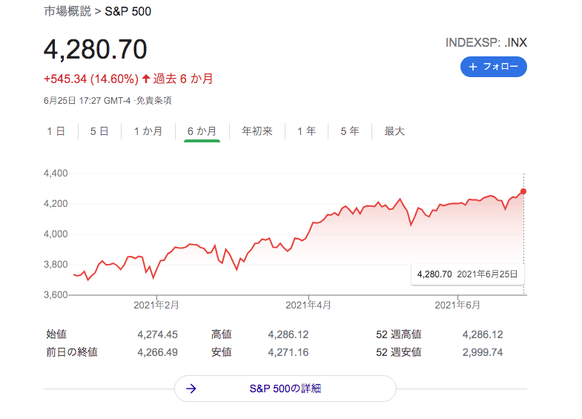Open the 市場概説 breadcrumb link

67,12
